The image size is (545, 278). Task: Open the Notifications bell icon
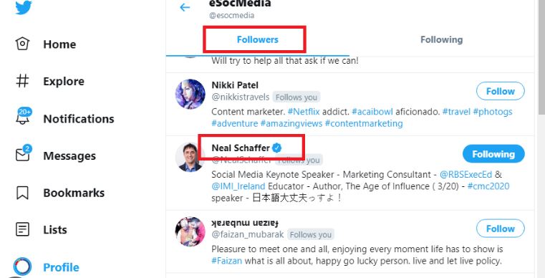click(24, 116)
